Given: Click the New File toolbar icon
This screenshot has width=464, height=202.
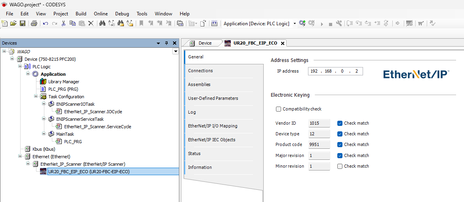Looking at the screenshot, I should [5, 23].
